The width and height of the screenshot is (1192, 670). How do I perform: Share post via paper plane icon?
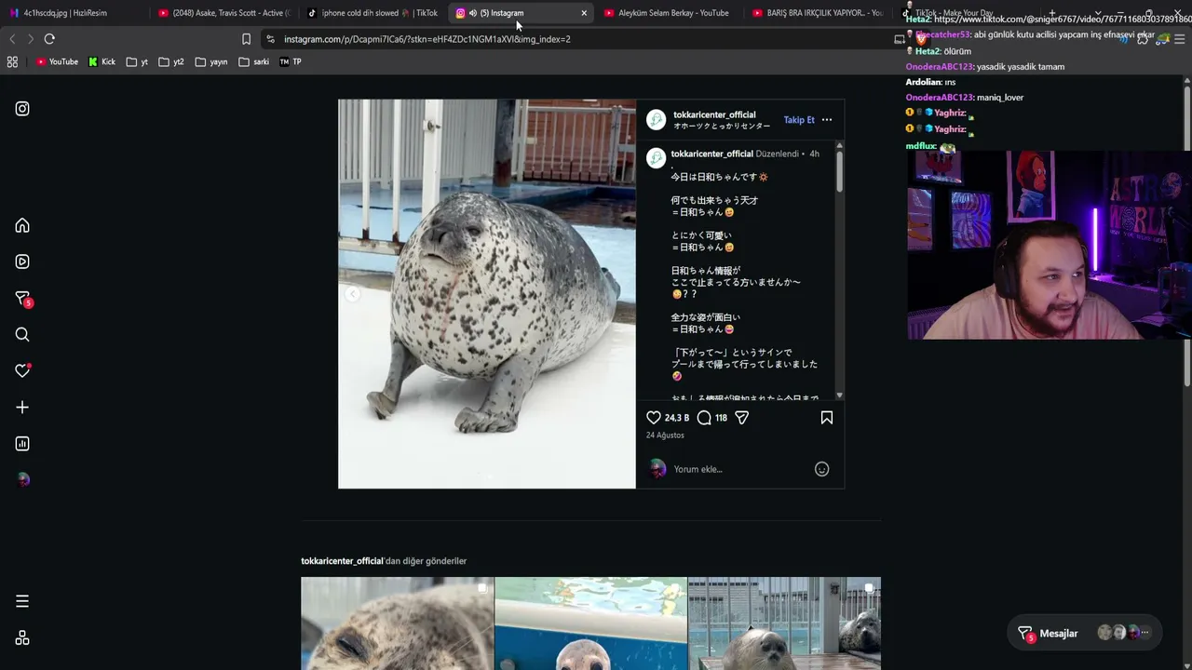[x=742, y=418]
